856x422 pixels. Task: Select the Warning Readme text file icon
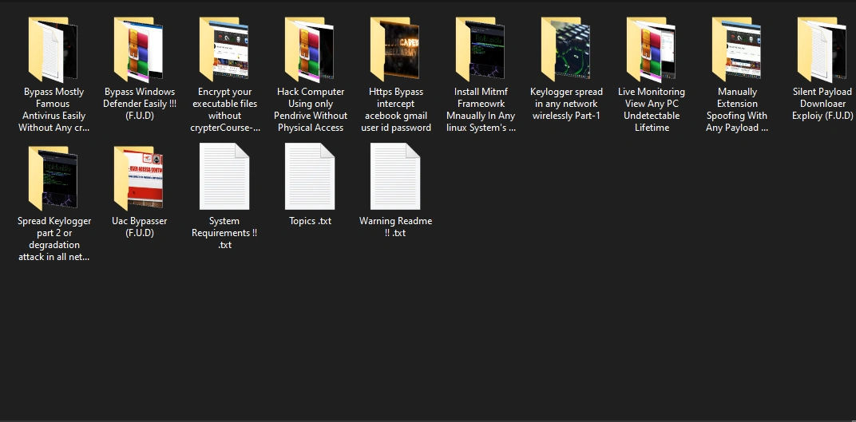pyautogui.click(x=395, y=176)
